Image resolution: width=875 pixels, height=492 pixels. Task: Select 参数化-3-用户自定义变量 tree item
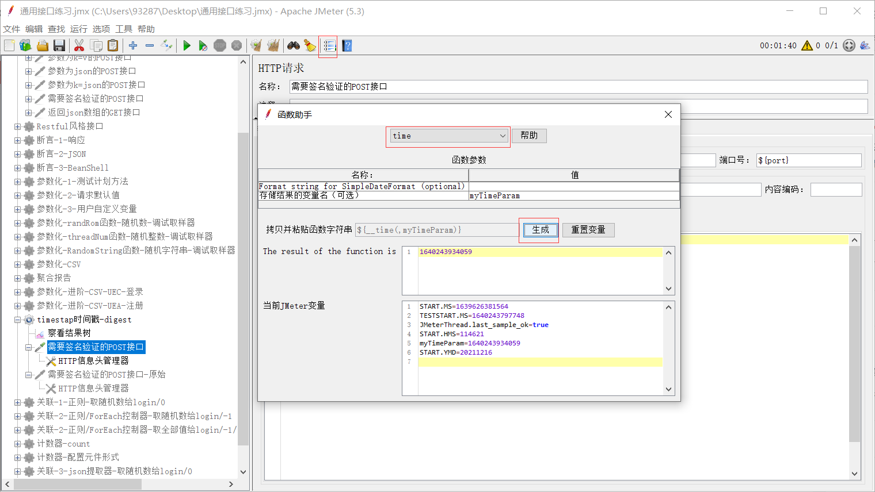[87, 209]
